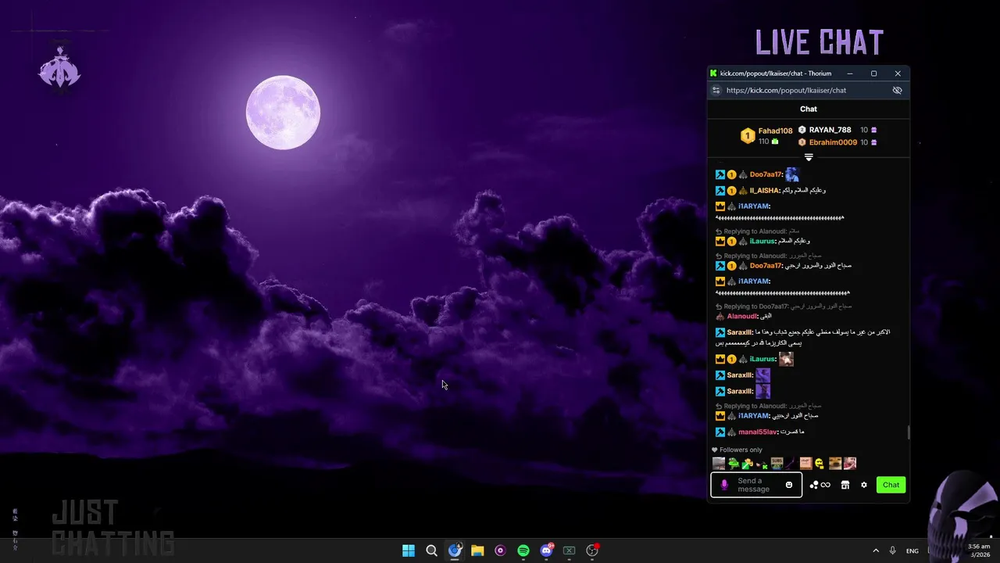This screenshot has width=1000, height=563.
Task: Open site info icon in address bar
Action: pyautogui.click(x=716, y=90)
